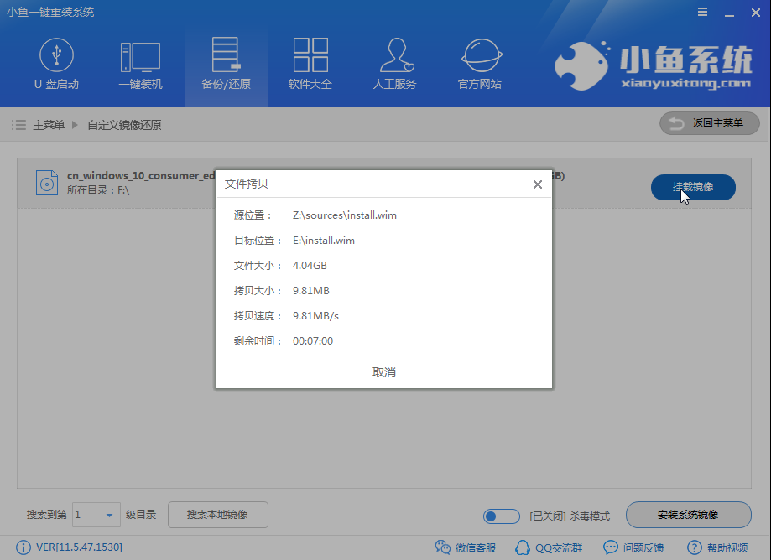Send 问题反馈 via its icon
This screenshot has height=560, width=771.
(633, 547)
